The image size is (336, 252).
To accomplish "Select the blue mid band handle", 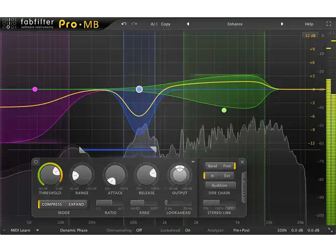I will 139,89.
